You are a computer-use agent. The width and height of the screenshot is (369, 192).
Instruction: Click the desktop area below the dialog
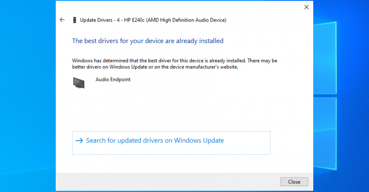pos(183,190)
